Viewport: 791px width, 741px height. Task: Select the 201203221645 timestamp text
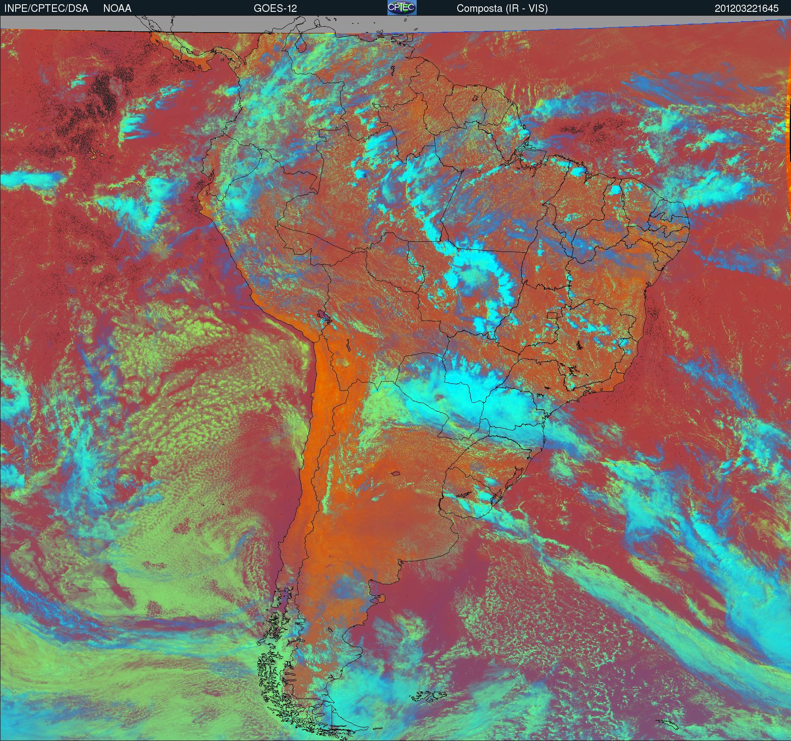[x=747, y=8]
